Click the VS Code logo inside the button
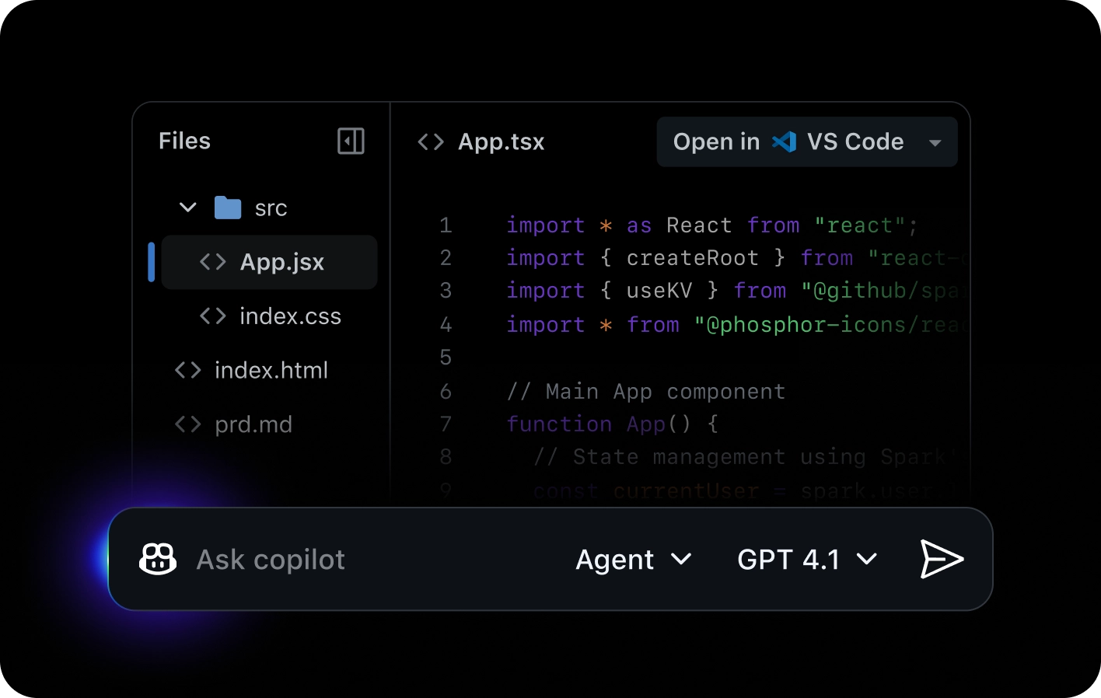The width and height of the screenshot is (1101, 698). click(x=785, y=141)
